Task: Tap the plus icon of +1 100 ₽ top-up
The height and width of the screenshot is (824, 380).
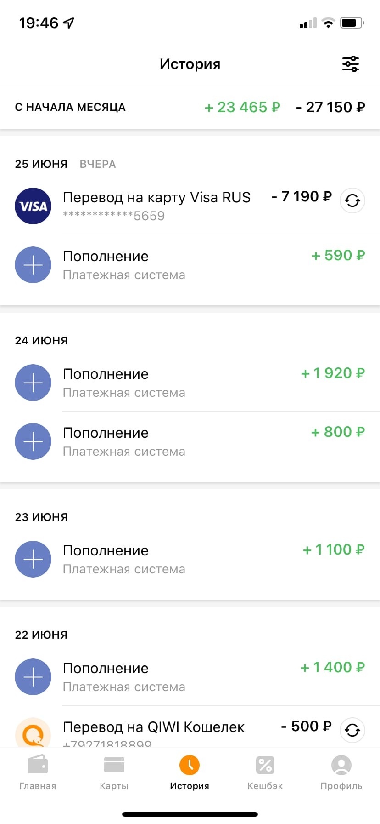Action: [x=33, y=559]
